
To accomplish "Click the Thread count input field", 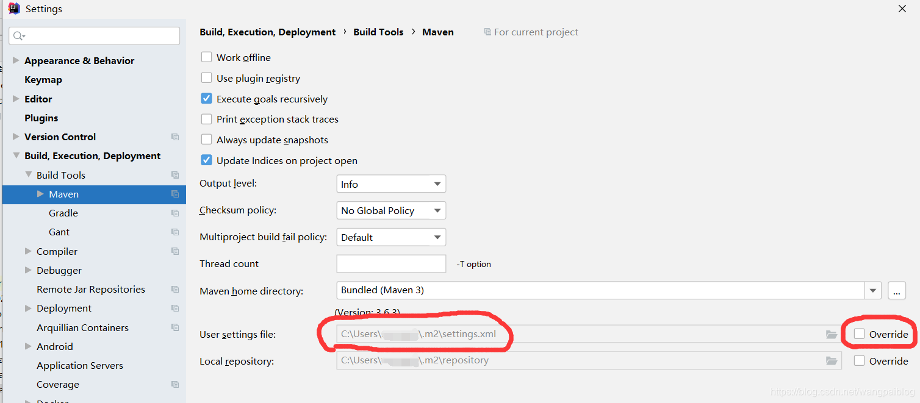I will [391, 263].
